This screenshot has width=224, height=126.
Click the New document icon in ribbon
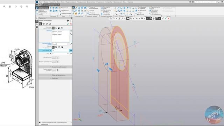50,8
